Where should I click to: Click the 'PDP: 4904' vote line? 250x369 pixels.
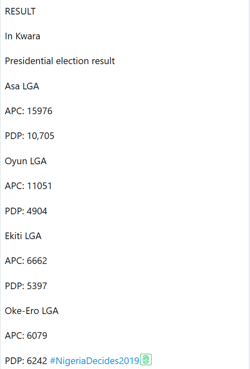click(x=26, y=211)
